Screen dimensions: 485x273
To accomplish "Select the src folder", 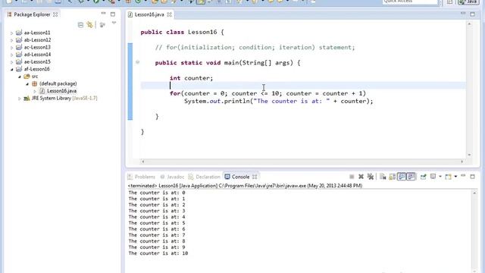I will (x=35, y=76).
